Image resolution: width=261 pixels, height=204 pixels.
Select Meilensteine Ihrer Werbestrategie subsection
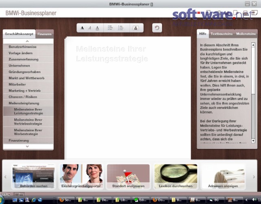(28, 132)
